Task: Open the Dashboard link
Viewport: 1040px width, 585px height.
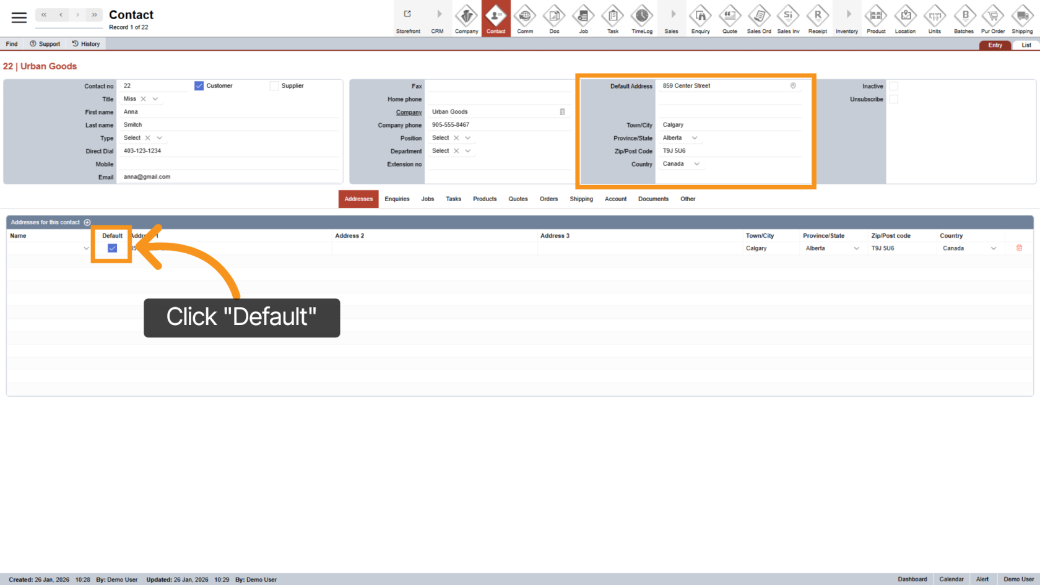Action: (x=912, y=579)
